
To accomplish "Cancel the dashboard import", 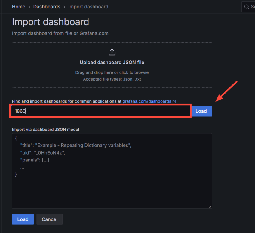I will point(49,219).
